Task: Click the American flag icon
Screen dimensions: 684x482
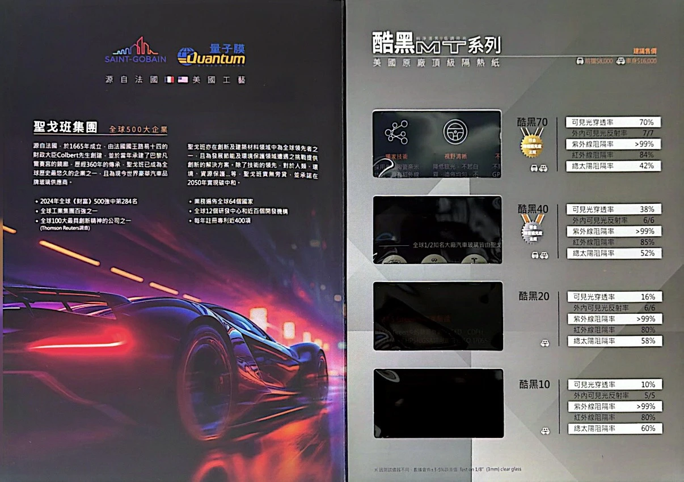Action: click(183, 80)
